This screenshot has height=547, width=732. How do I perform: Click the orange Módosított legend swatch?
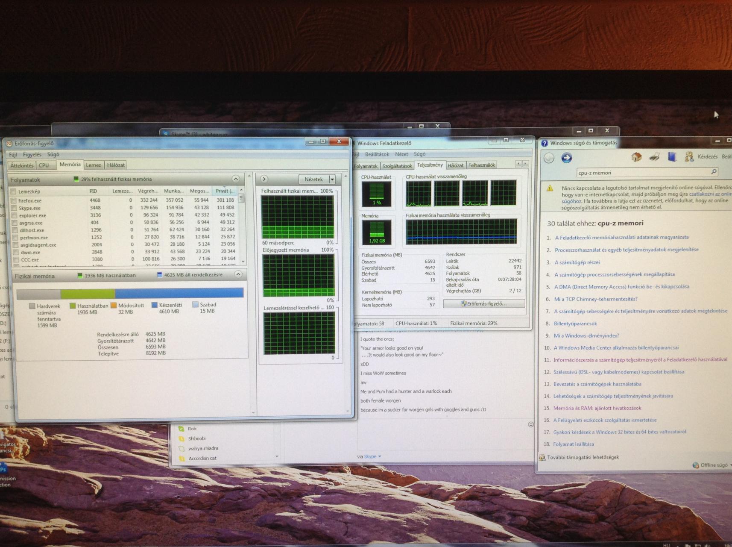(x=114, y=305)
